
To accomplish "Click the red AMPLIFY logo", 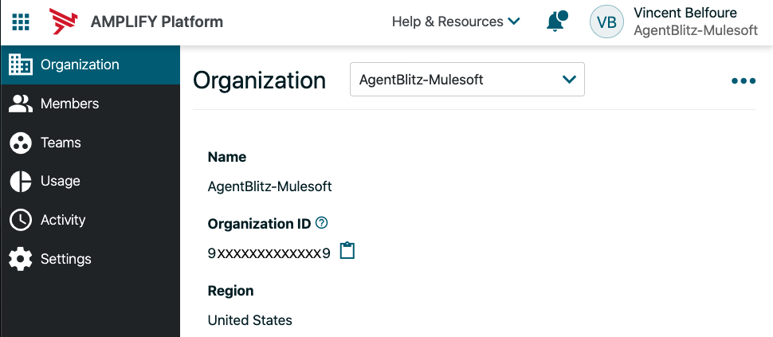I will click(x=63, y=22).
